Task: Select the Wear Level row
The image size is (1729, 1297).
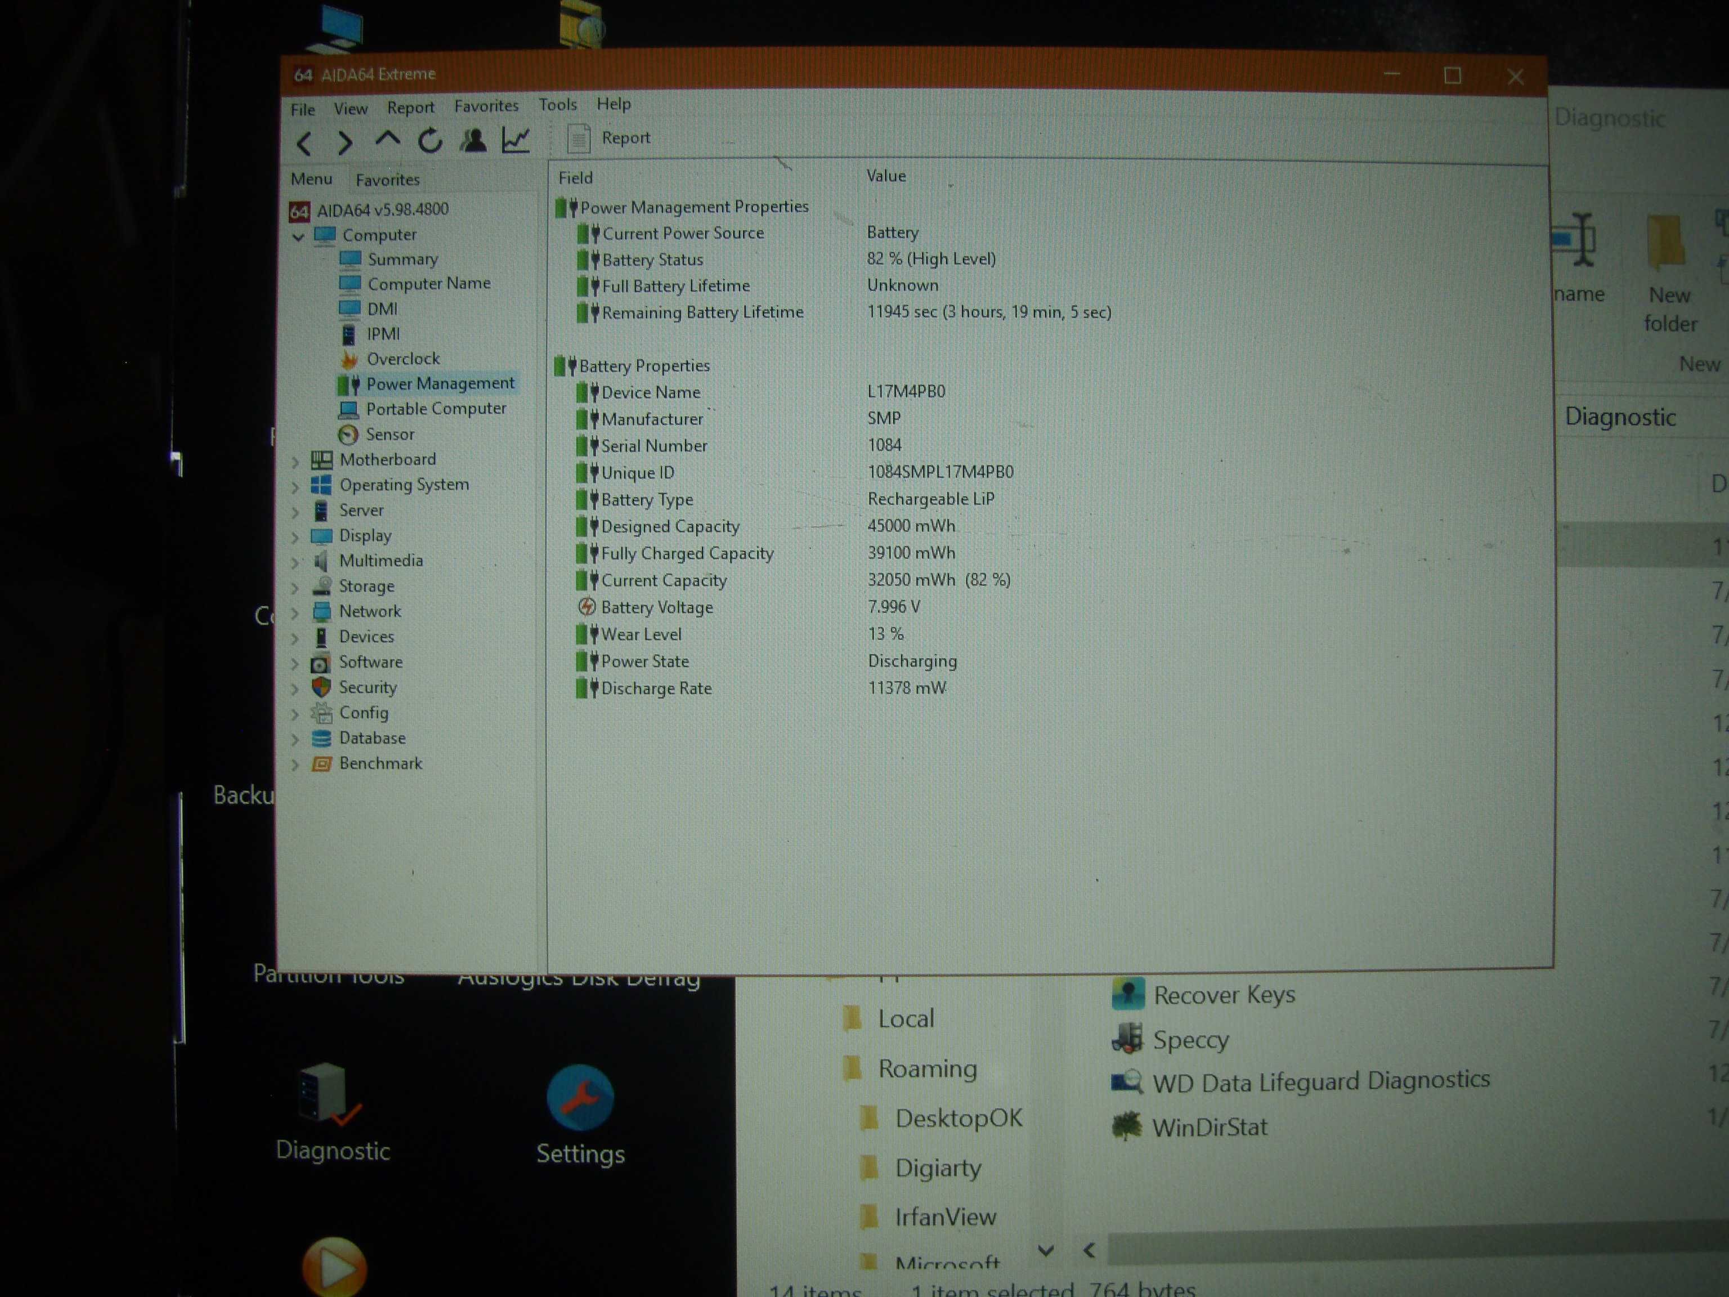Action: pos(740,634)
